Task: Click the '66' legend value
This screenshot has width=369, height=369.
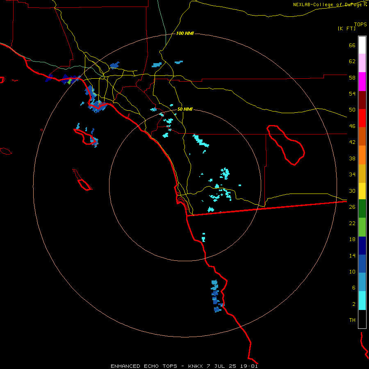Action: pyautogui.click(x=352, y=46)
